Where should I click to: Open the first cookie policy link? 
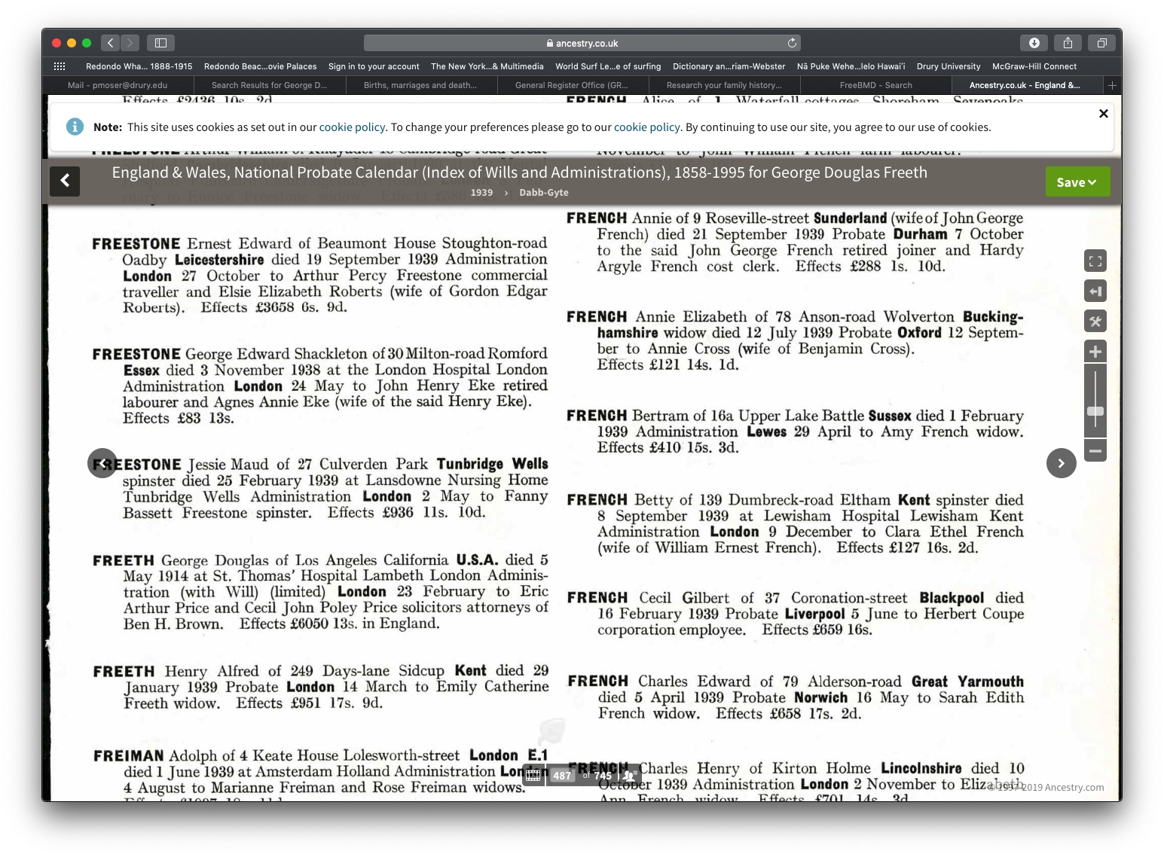(x=352, y=127)
